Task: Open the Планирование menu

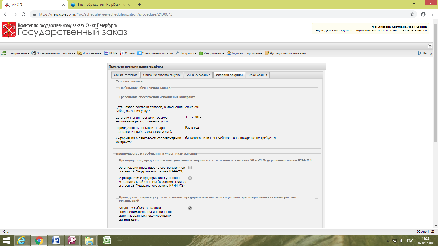Action: pos(15,53)
